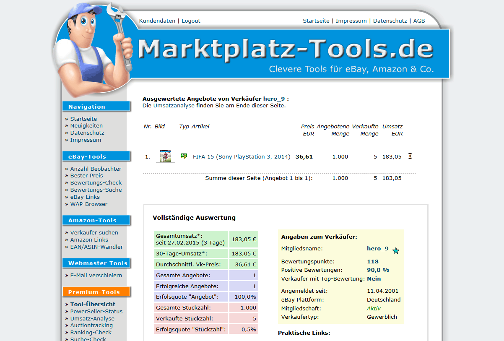Open the FIFA 15 product thumbnail
The image size is (504, 341).
tap(165, 156)
